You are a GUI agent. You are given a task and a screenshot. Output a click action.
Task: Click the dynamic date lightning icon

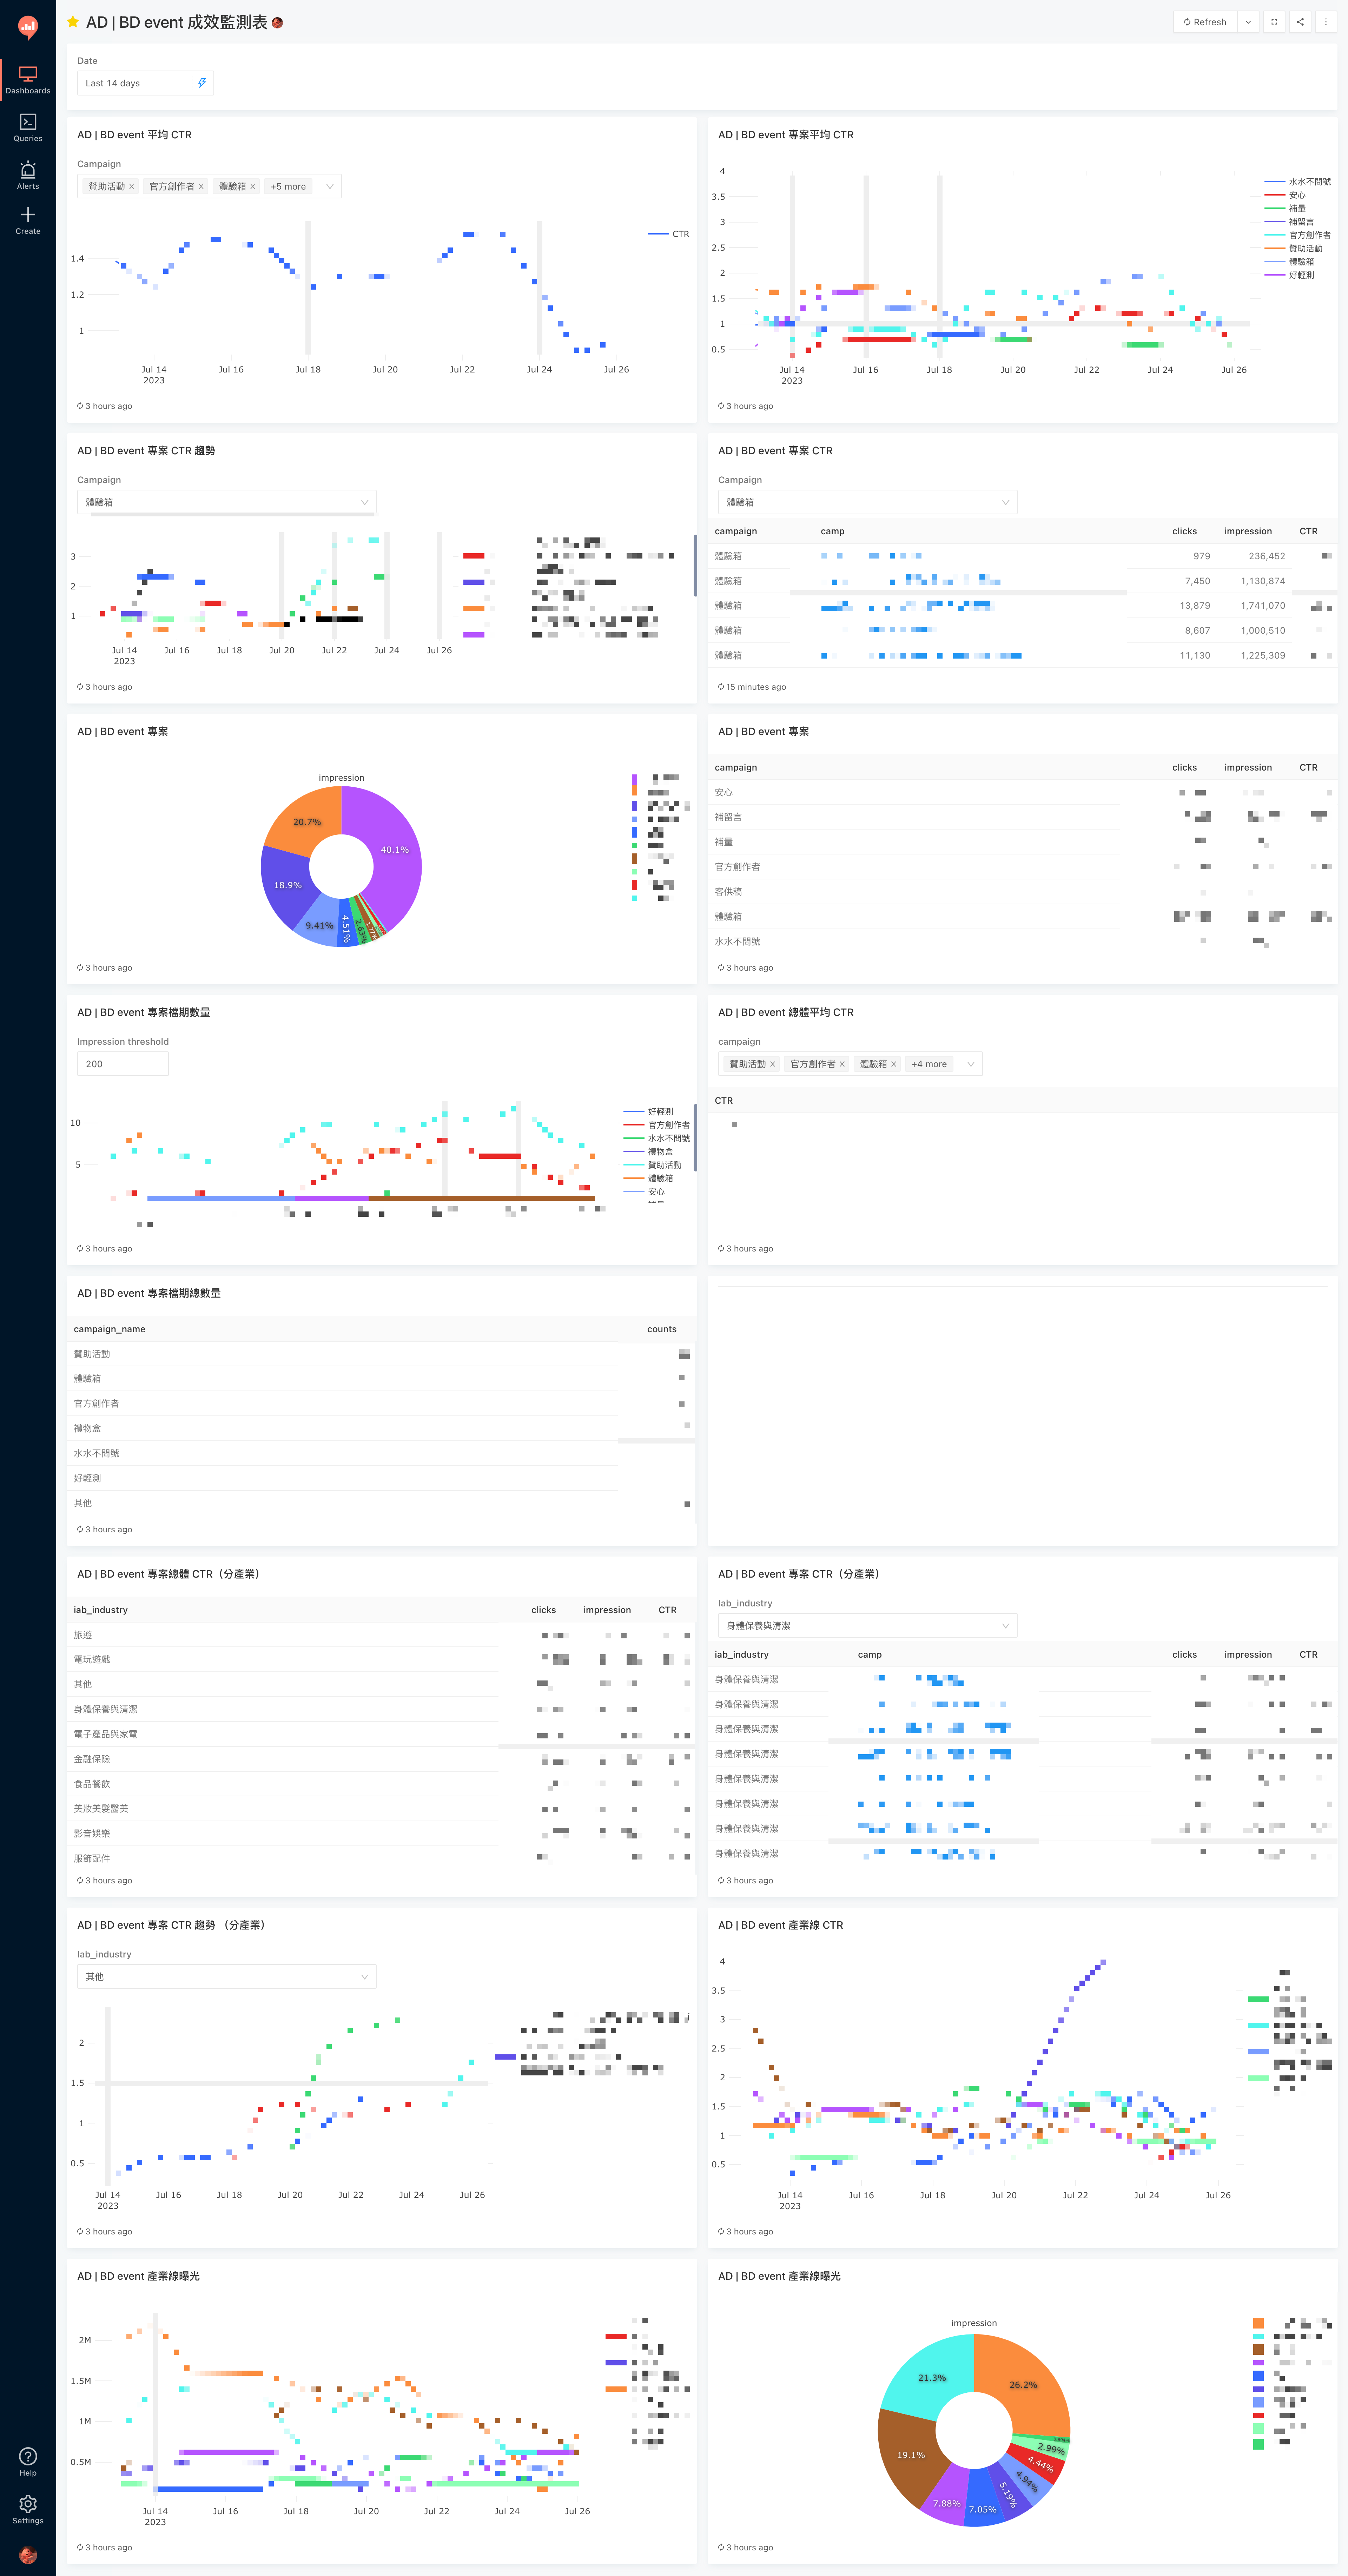[202, 83]
